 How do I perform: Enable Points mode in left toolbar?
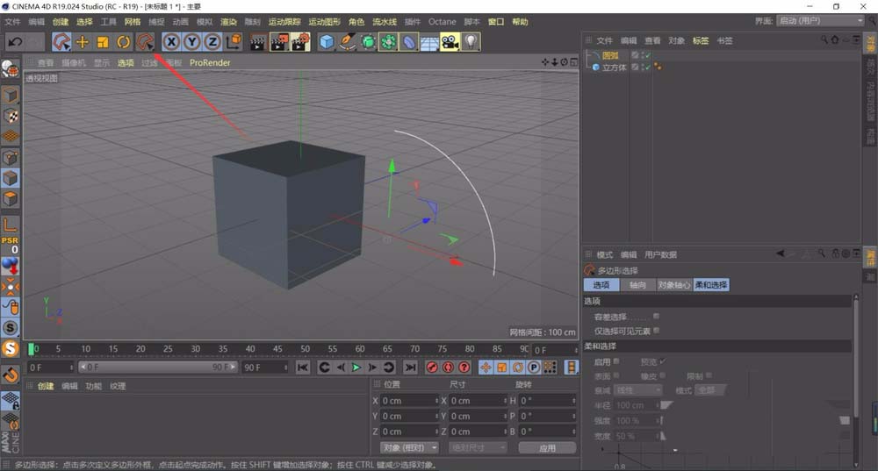tap(10, 158)
